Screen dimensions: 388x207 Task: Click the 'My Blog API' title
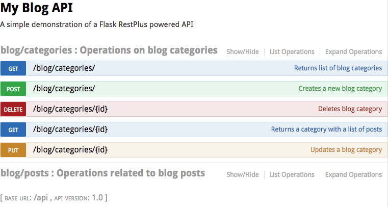37,8
